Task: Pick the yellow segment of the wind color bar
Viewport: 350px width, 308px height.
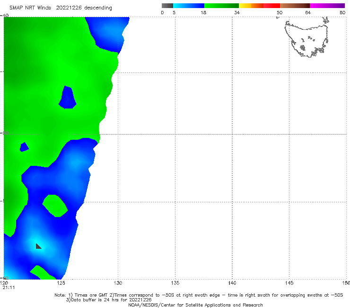Action: click(x=245, y=6)
